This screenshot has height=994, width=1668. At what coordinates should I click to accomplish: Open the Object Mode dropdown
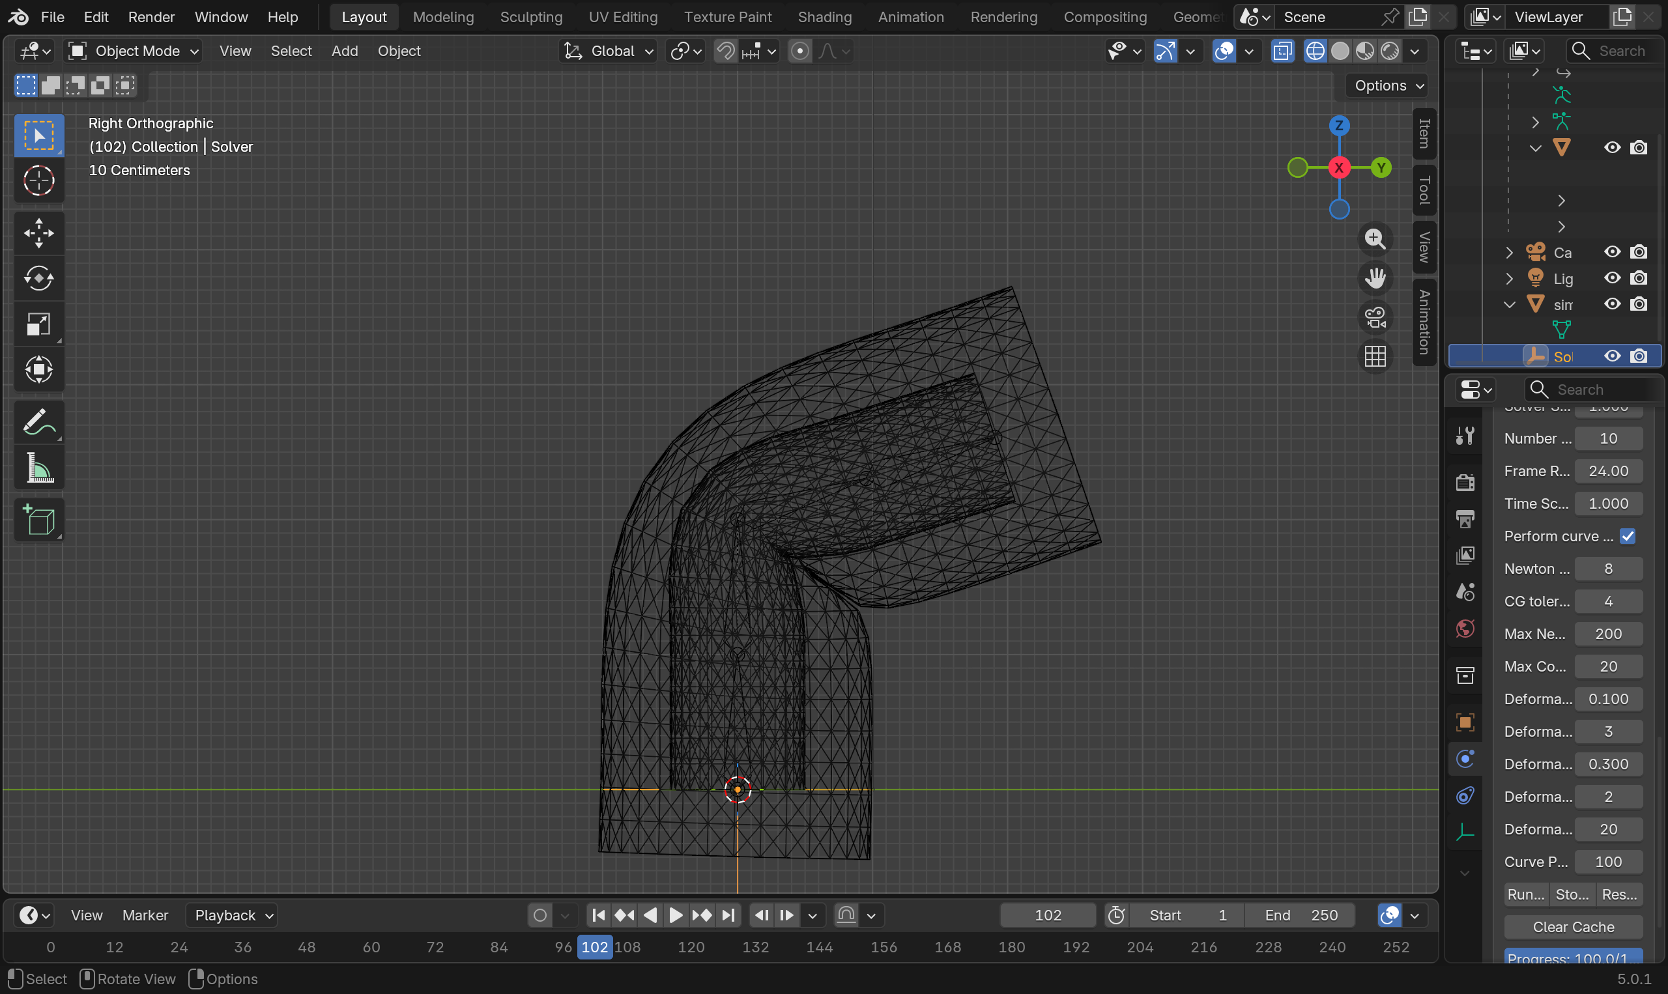click(x=134, y=51)
